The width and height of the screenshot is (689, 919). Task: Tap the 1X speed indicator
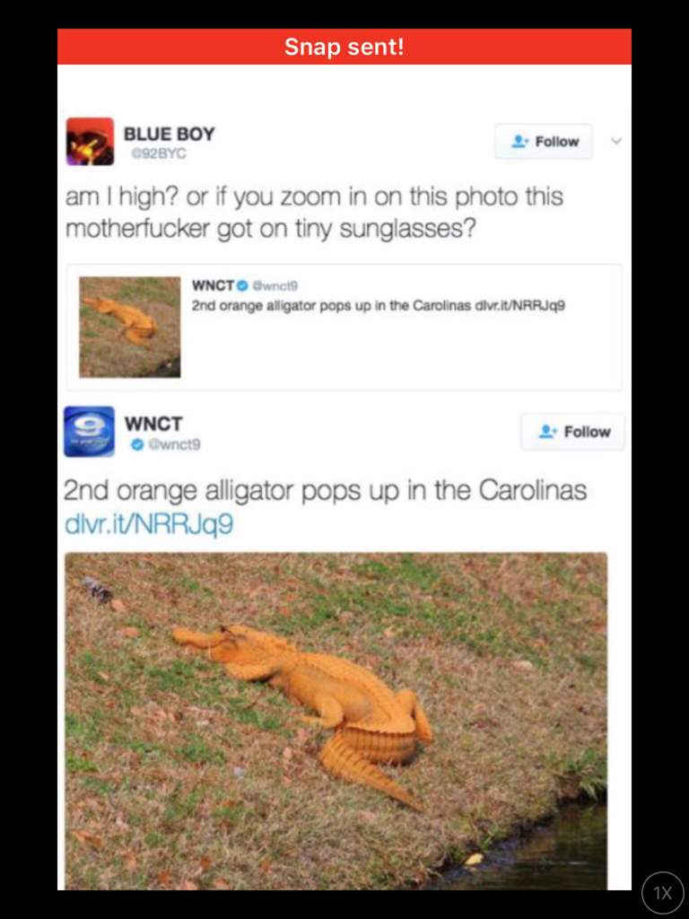coord(663,893)
